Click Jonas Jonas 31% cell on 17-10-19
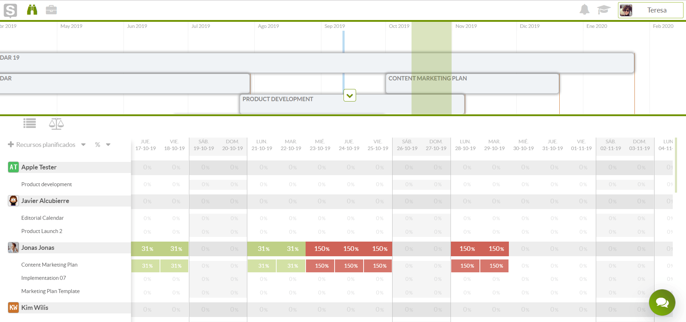The height and width of the screenshot is (322, 686). click(146, 249)
